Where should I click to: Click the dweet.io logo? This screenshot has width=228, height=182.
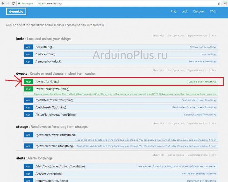(16, 11)
